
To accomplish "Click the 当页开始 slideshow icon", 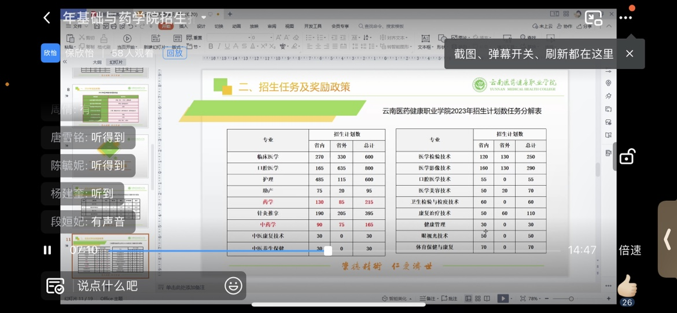I will pyautogui.click(x=127, y=38).
